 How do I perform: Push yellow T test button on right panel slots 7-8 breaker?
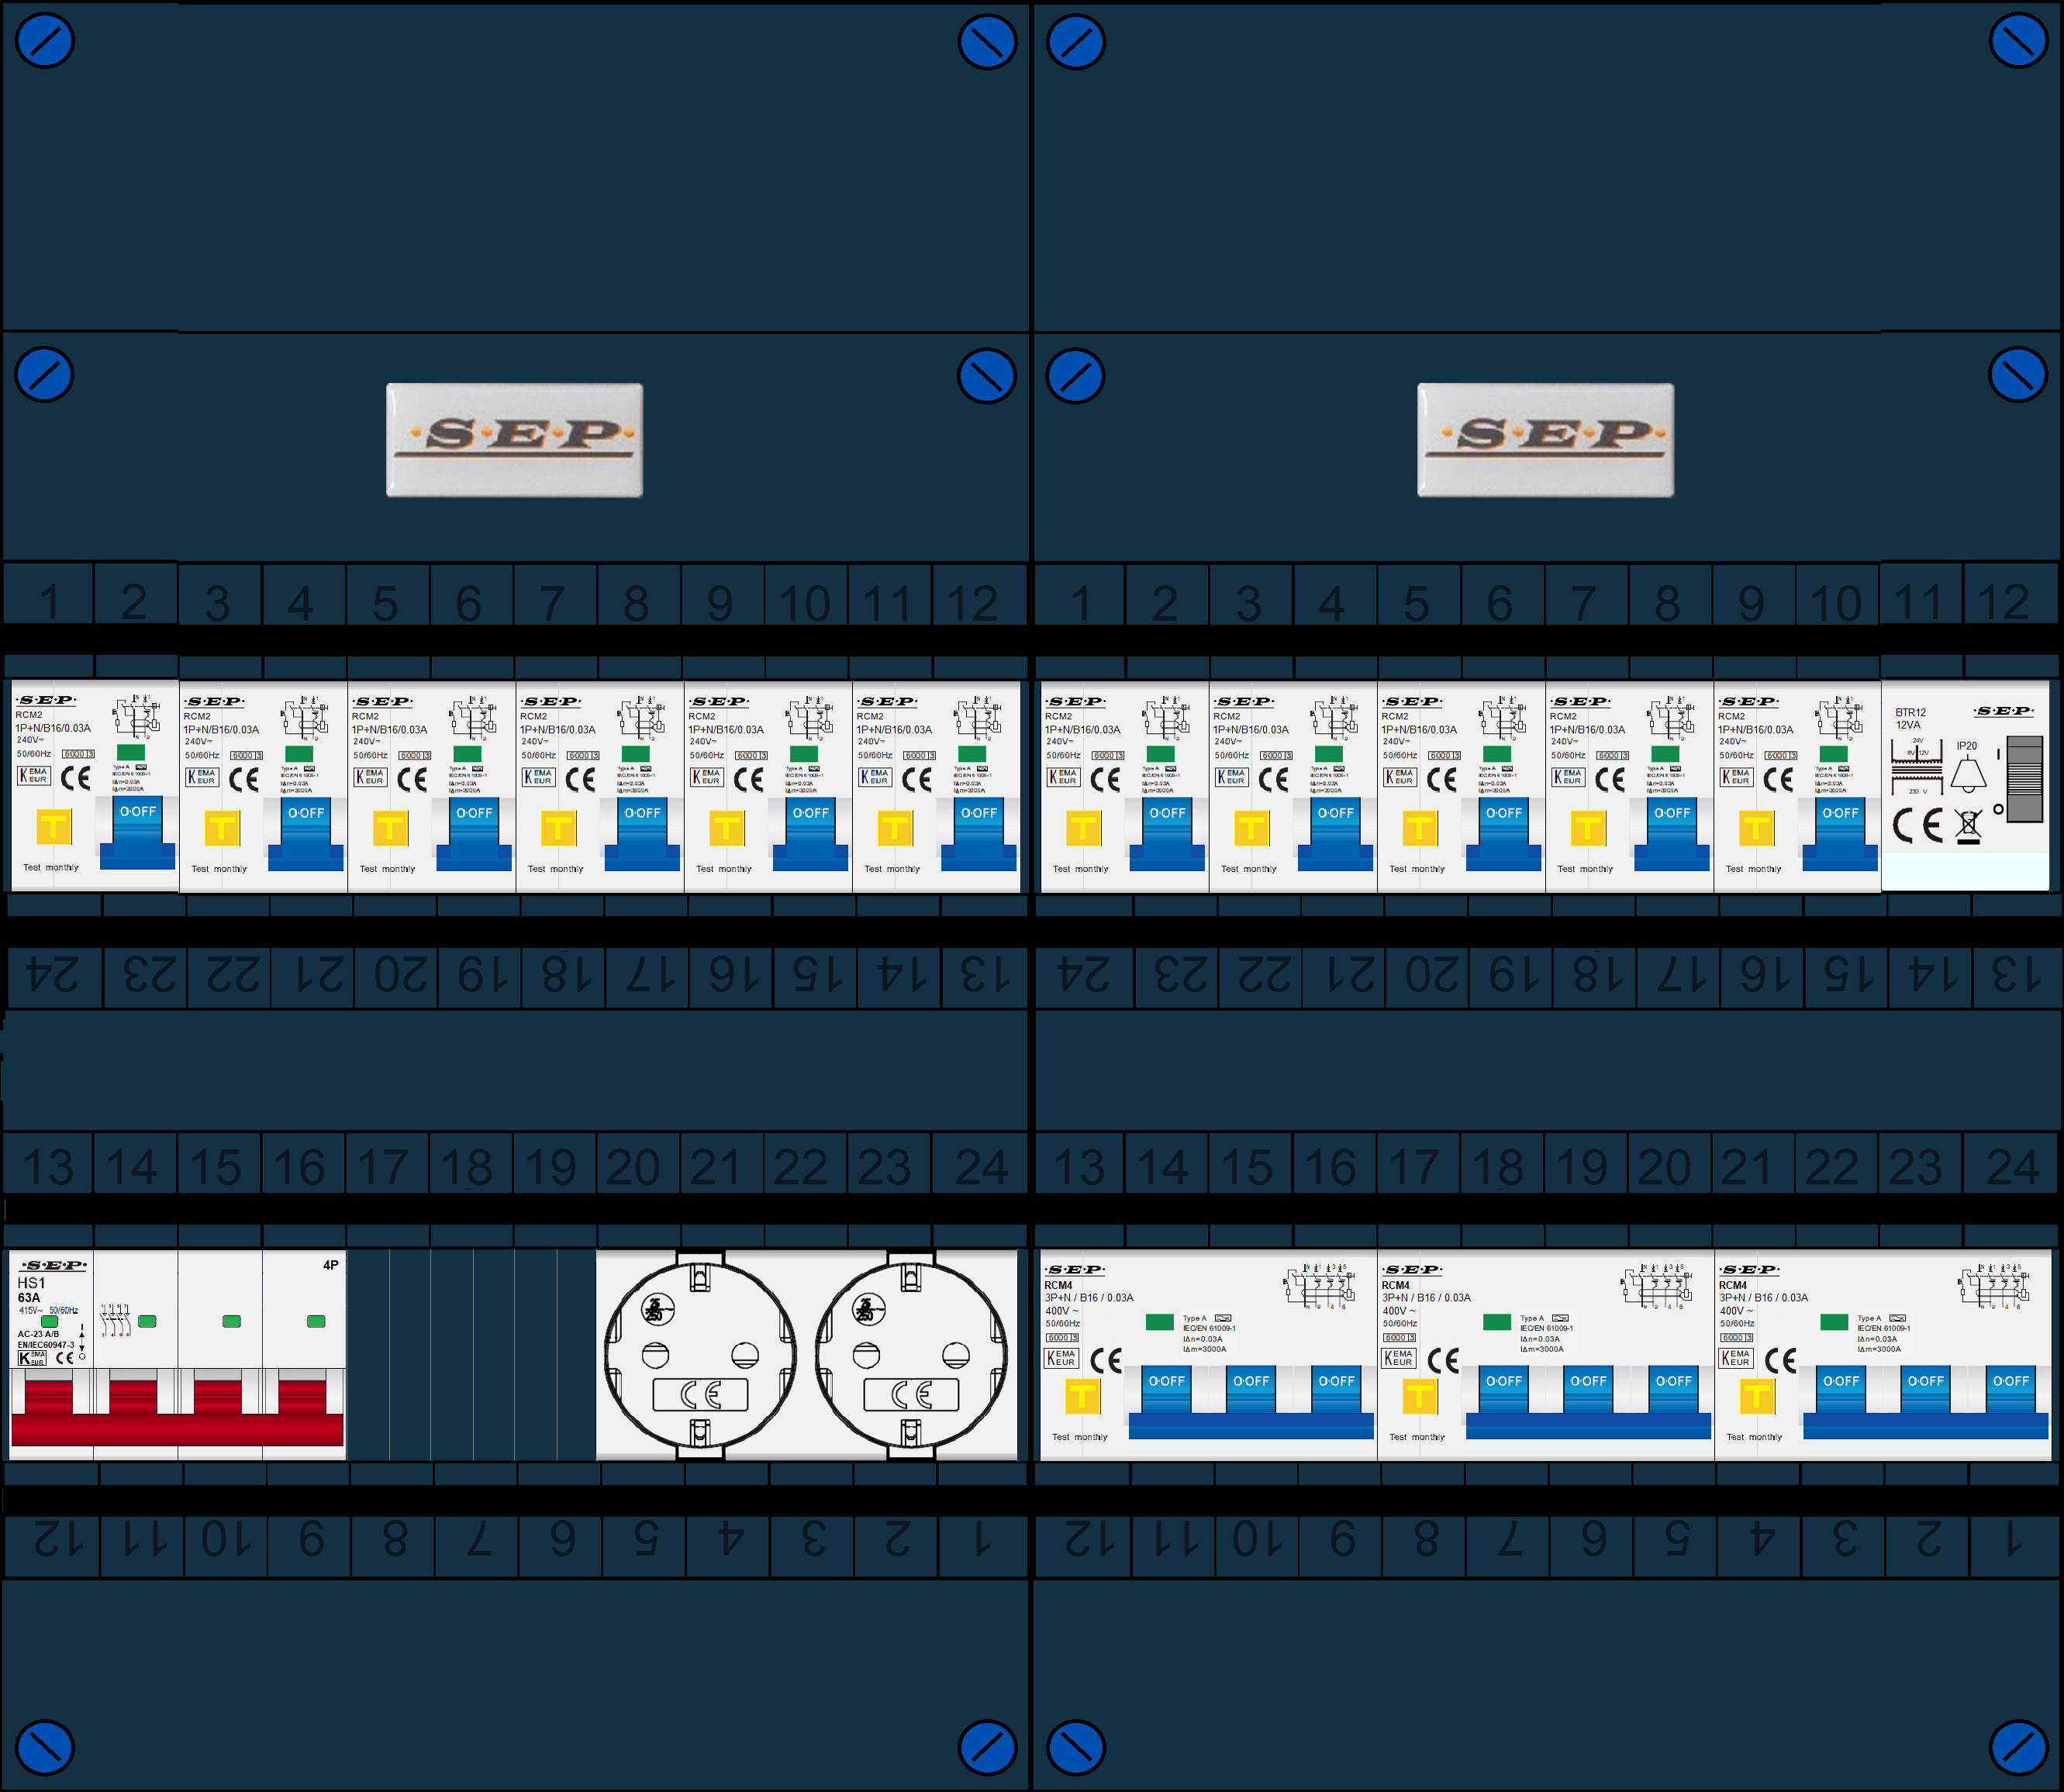(x=1588, y=829)
